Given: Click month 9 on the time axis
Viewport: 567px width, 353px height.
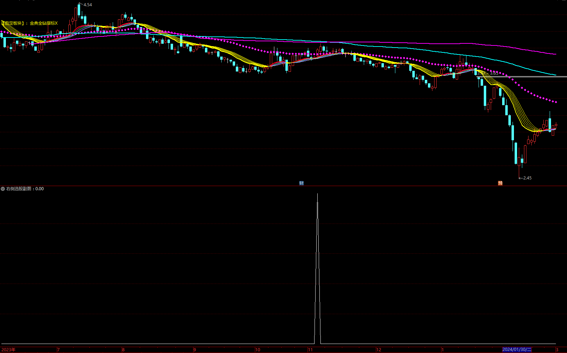Looking at the screenshot, I should tap(195, 350).
